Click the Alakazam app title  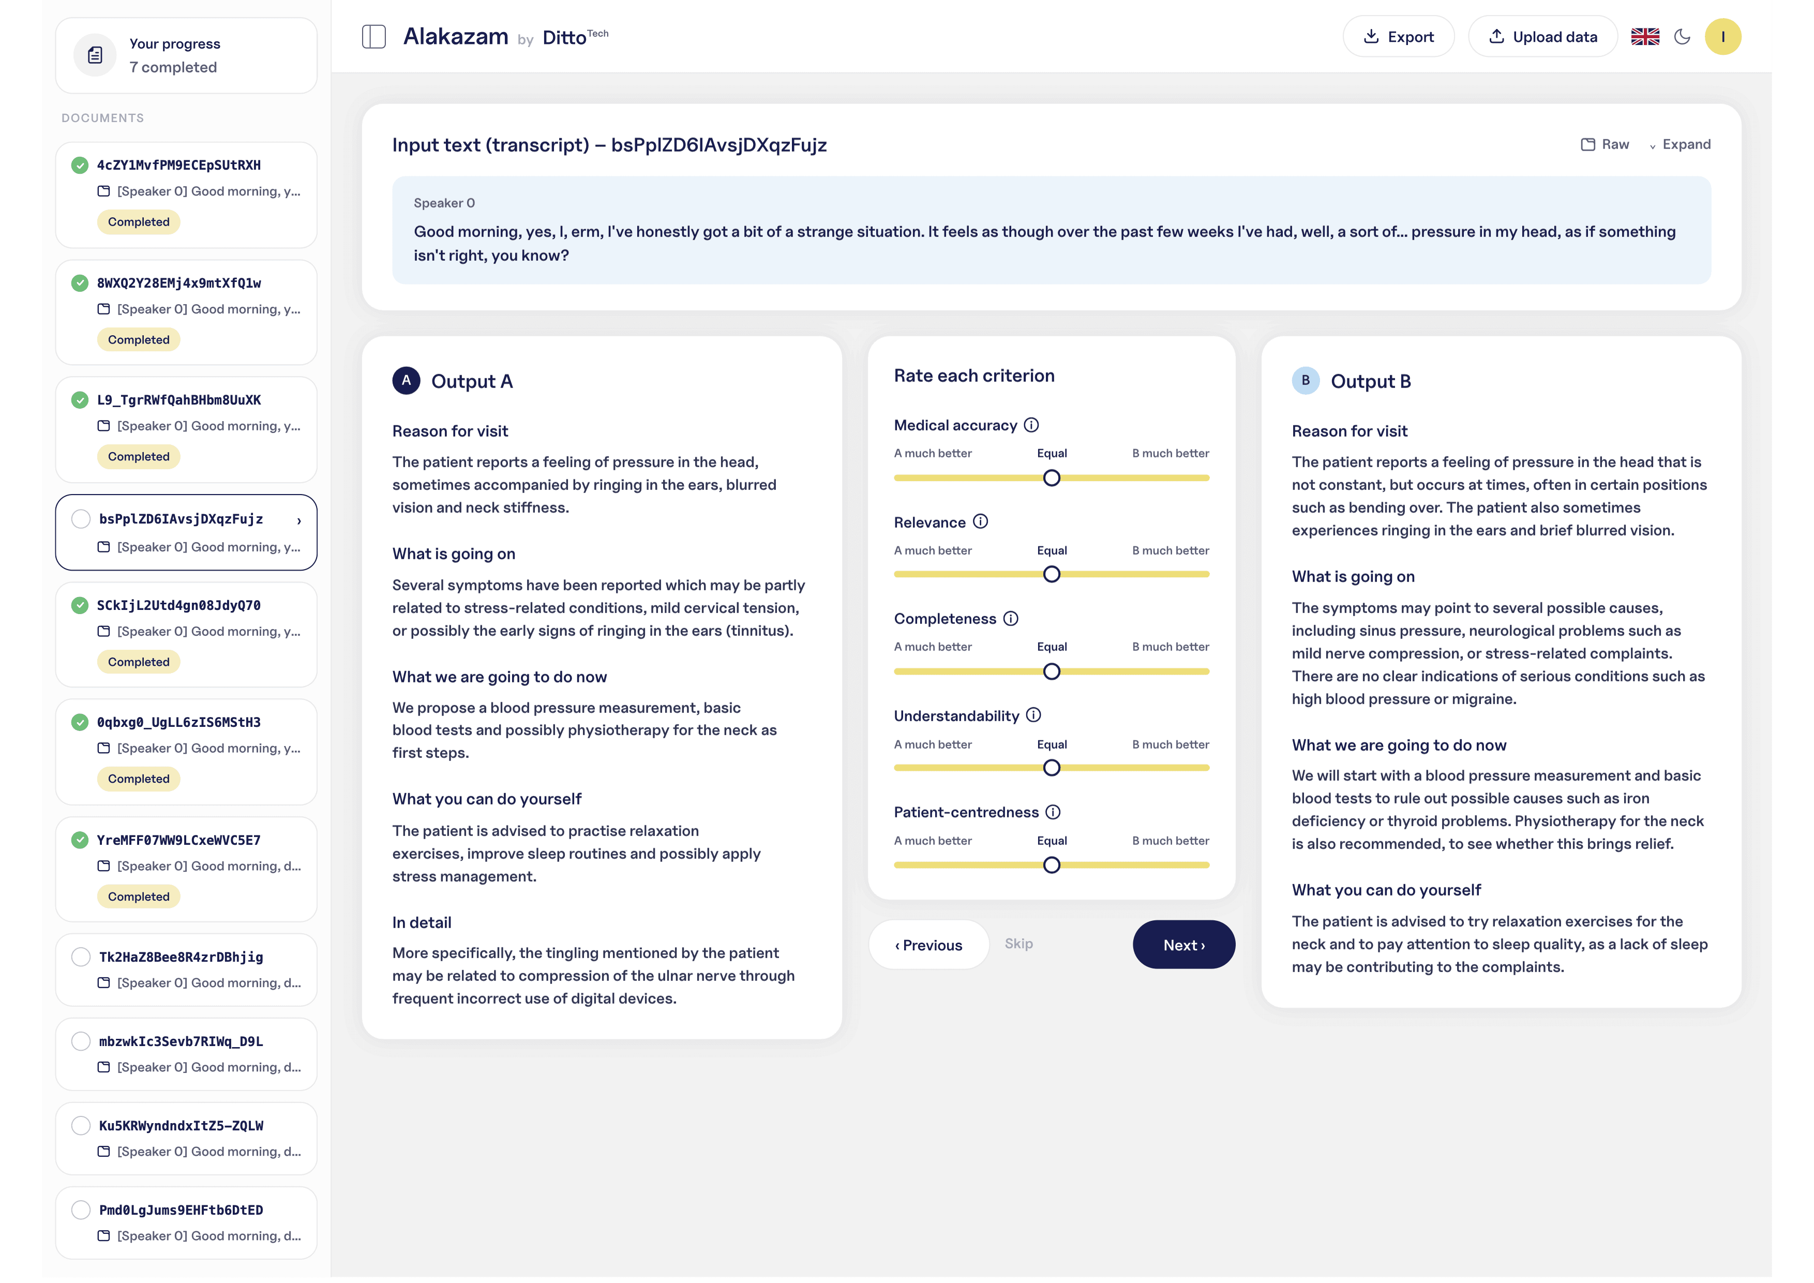456,36
